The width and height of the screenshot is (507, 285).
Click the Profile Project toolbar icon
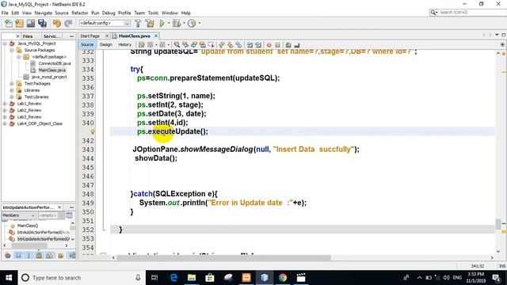pyautogui.click(x=192, y=23)
